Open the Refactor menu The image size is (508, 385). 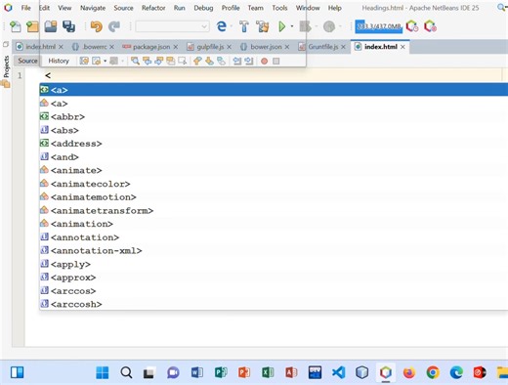click(x=153, y=8)
